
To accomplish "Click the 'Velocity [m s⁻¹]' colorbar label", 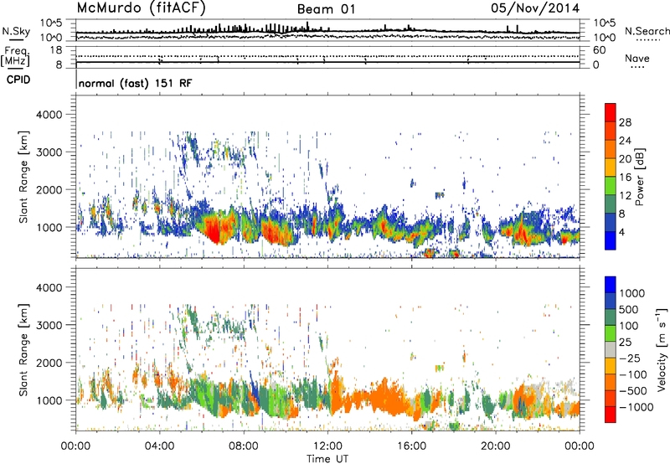I will tap(662, 349).
